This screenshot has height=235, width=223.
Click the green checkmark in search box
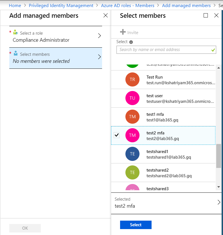pos(213,50)
